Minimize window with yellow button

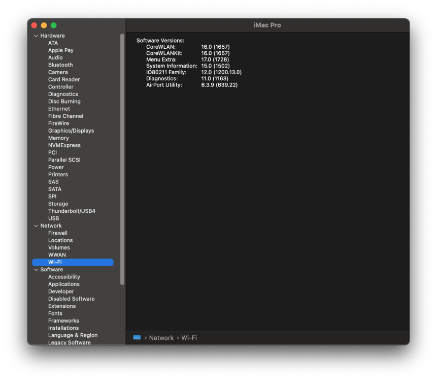pyautogui.click(x=44, y=25)
